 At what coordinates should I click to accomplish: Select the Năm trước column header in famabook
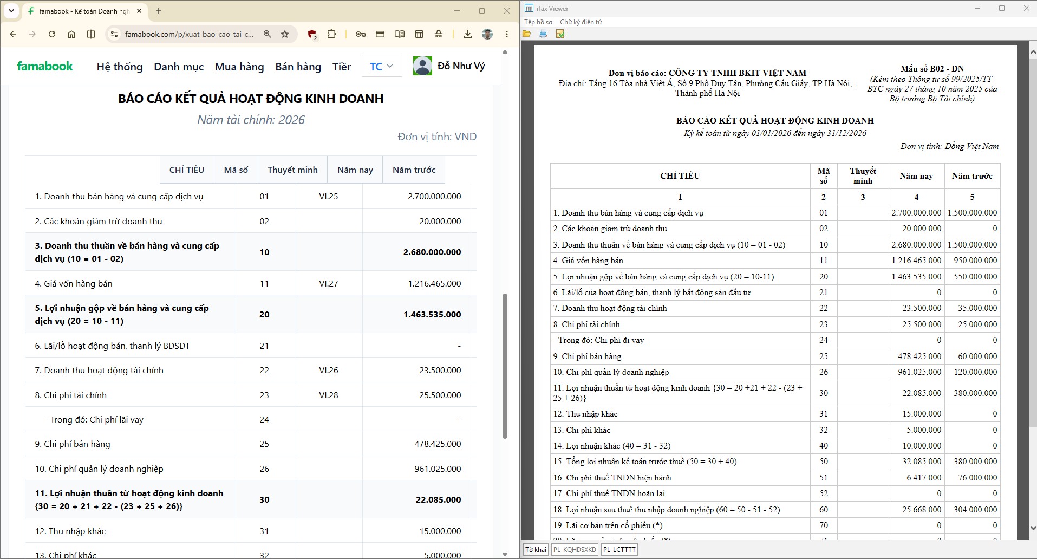click(x=414, y=170)
